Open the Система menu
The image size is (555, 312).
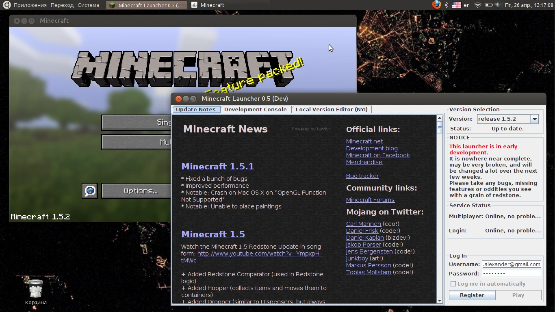point(88,5)
